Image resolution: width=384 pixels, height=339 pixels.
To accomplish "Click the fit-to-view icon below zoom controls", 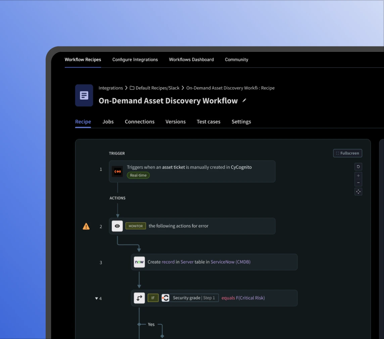I will 358,192.
